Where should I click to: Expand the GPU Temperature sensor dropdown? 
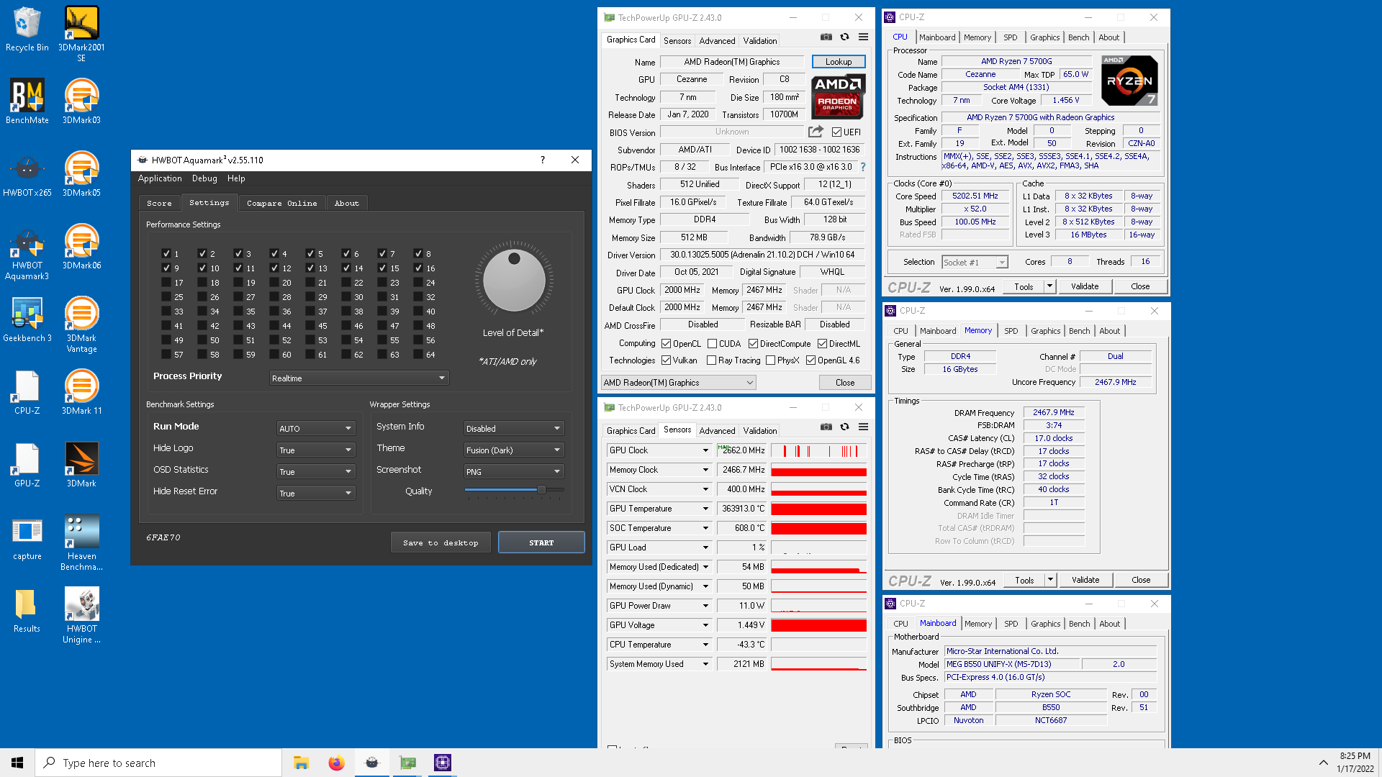tap(705, 509)
